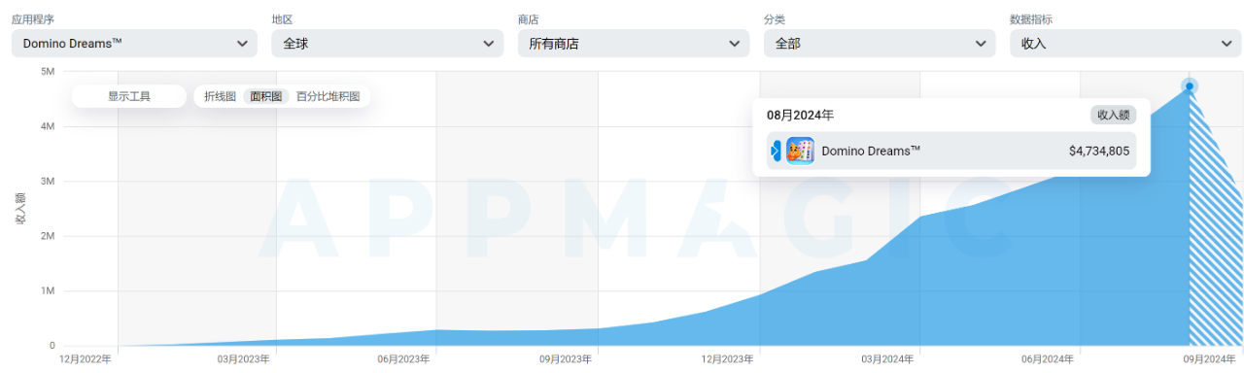Click the 3M y-axis label
The image size is (1244, 373).
47,181
